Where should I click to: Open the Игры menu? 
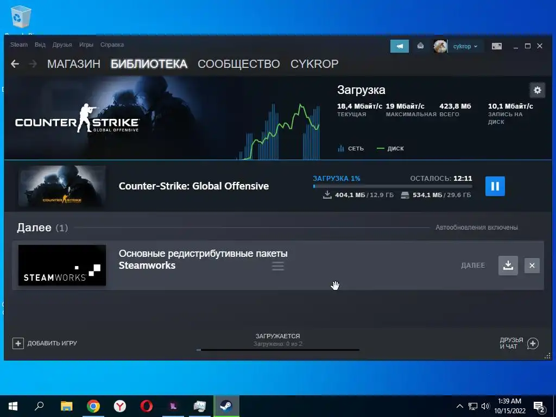(x=86, y=45)
